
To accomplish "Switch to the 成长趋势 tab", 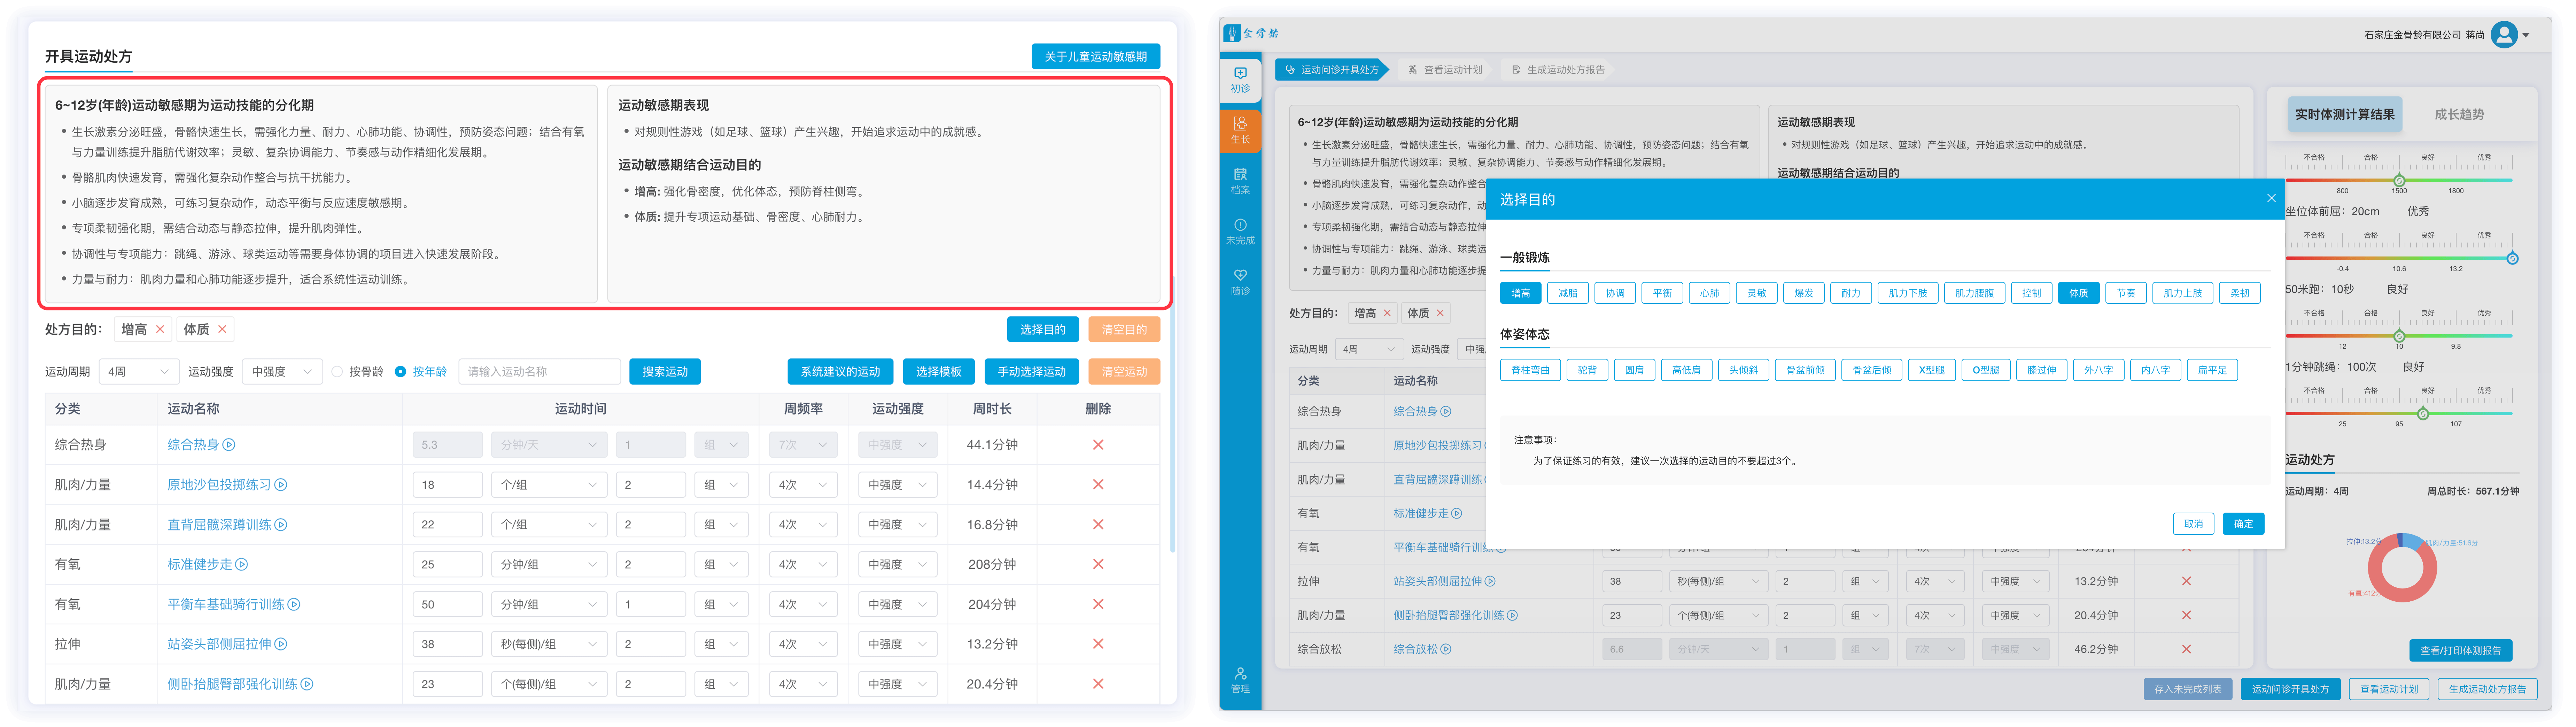I will click(2459, 115).
